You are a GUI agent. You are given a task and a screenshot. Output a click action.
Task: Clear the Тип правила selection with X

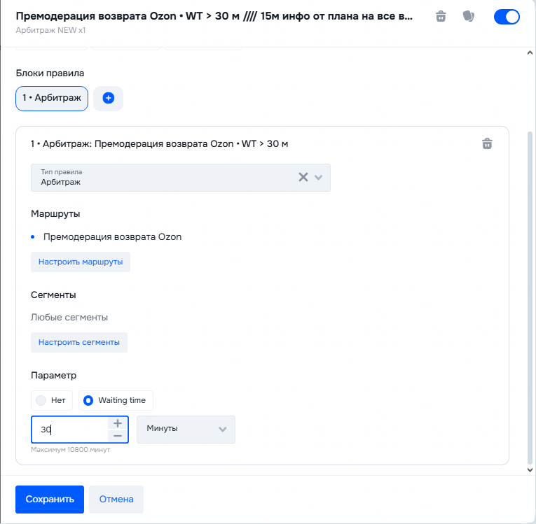point(303,177)
